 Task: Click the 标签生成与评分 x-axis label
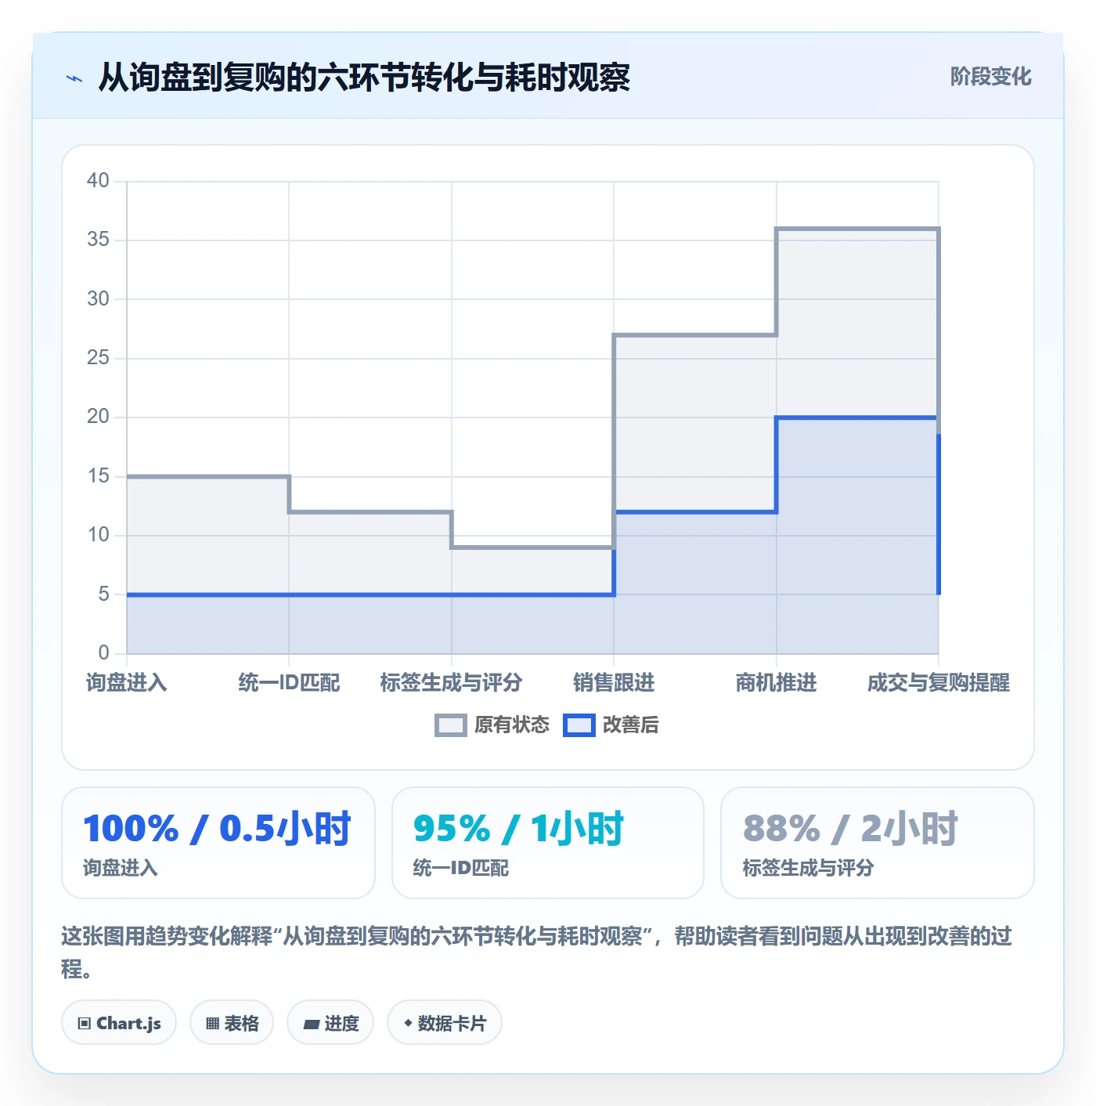pos(452,683)
